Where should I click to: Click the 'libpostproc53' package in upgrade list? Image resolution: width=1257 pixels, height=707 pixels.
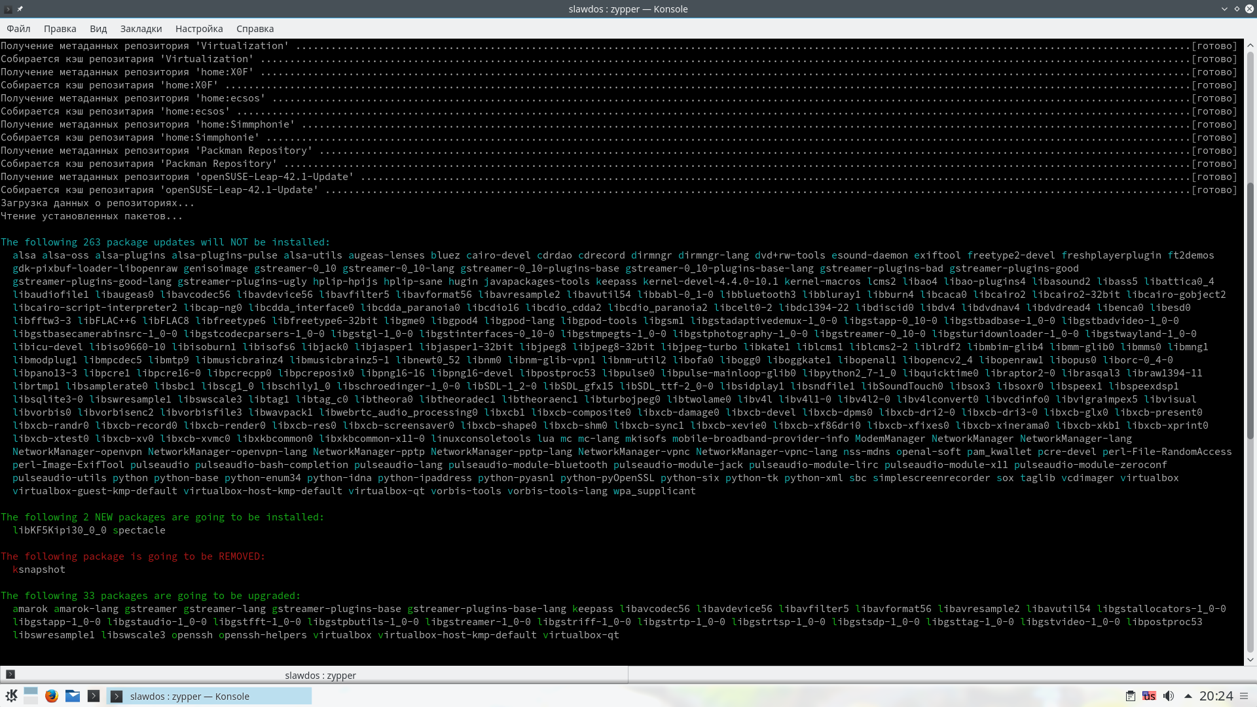tap(1164, 622)
